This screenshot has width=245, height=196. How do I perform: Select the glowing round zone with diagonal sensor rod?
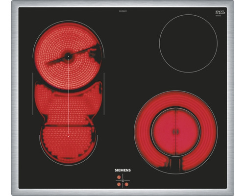(x=68, y=56)
